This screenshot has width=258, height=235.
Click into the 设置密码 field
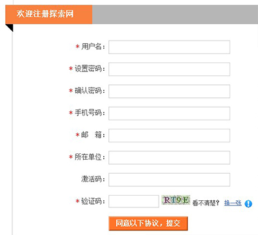(169, 69)
